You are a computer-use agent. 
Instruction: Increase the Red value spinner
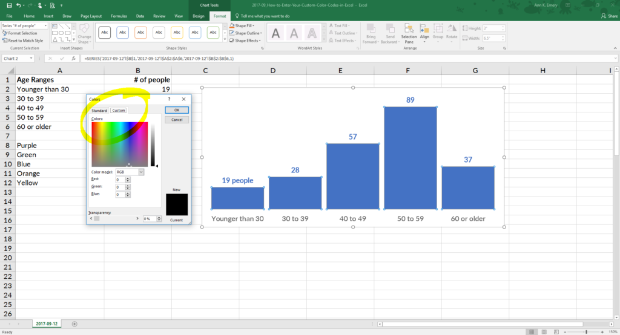pyautogui.click(x=128, y=178)
